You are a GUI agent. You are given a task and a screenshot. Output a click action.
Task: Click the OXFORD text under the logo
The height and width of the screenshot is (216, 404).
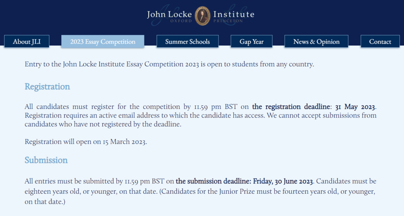[181, 21]
